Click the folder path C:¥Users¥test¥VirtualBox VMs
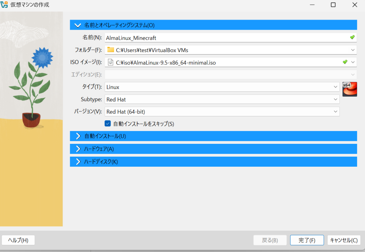This screenshot has width=365, height=252. pos(152,50)
